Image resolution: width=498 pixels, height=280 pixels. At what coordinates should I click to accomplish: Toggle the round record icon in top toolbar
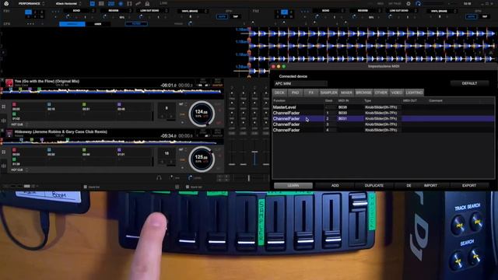[121, 4]
